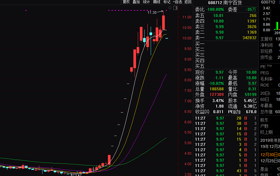280x176 pixels.
Task: Click the 叠加 overlay button
Action: coord(136,2)
